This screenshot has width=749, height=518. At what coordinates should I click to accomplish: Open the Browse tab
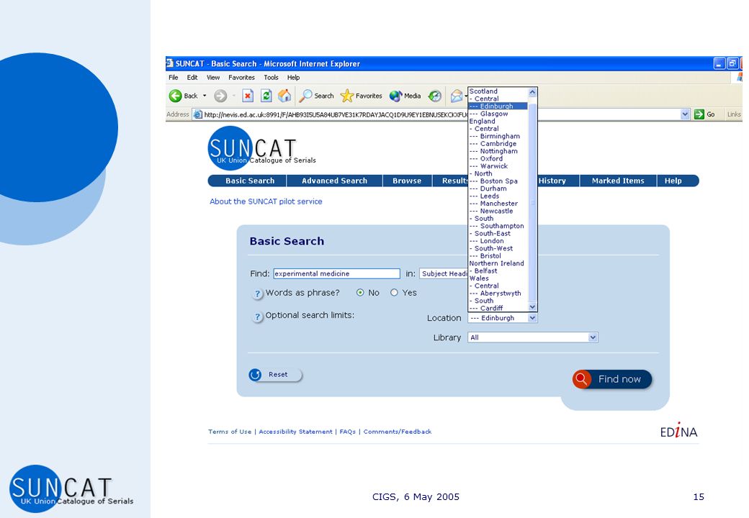(x=407, y=181)
